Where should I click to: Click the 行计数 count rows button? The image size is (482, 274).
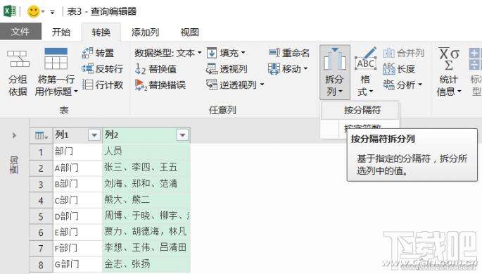point(103,85)
